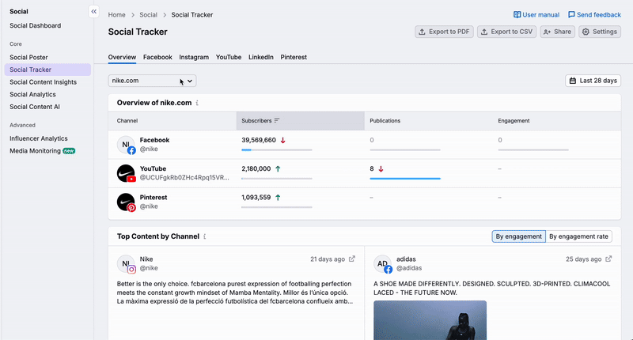633x340 pixels.
Task: Switch to the LinkedIn tab
Action: point(261,58)
